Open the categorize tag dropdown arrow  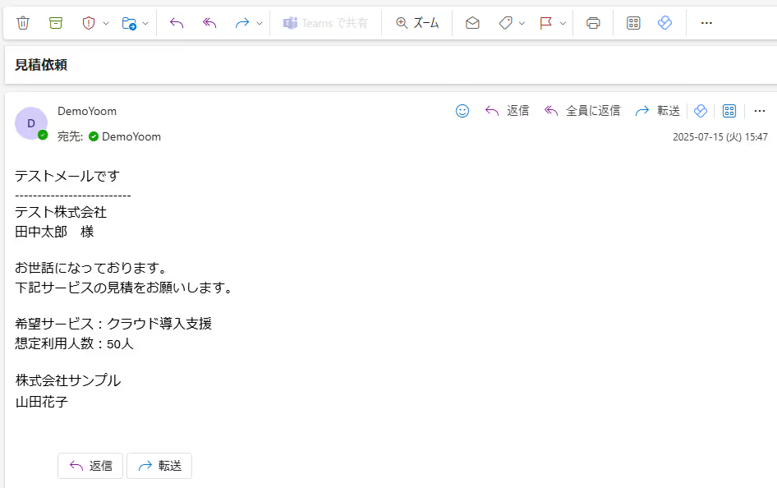click(522, 23)
